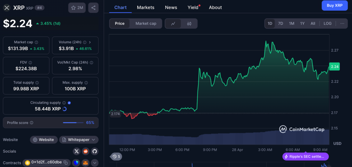Click the MetaMask fox icon
The image size is (352, 167).
[x=85, y=163]
